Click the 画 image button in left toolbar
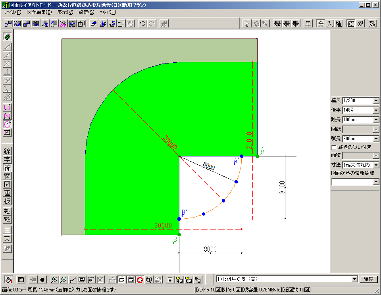The image size is (381, 295). click(7, 193)
